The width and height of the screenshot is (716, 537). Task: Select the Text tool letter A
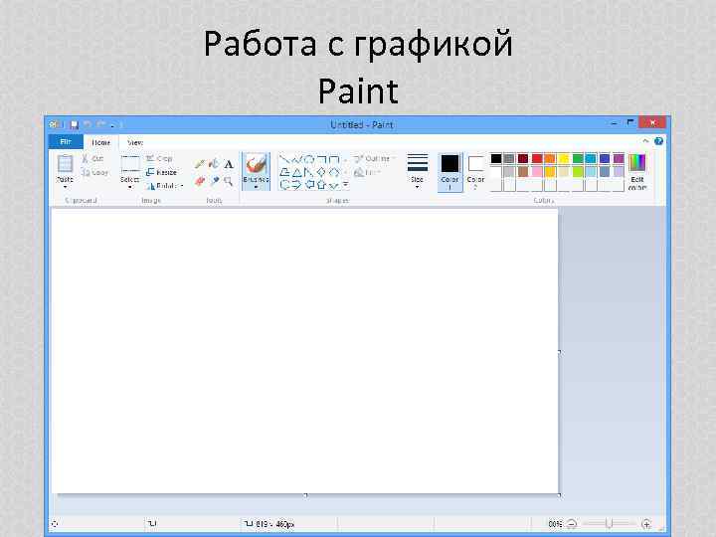tap(229, 164)
